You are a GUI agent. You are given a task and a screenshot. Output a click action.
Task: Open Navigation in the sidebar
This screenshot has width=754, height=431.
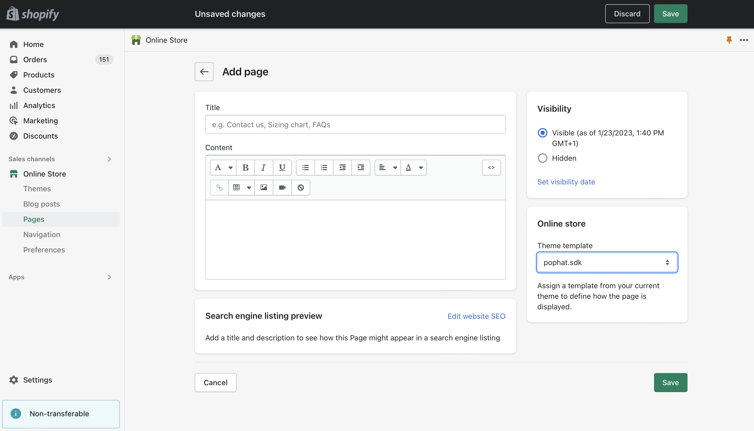(x=42, y=234)
